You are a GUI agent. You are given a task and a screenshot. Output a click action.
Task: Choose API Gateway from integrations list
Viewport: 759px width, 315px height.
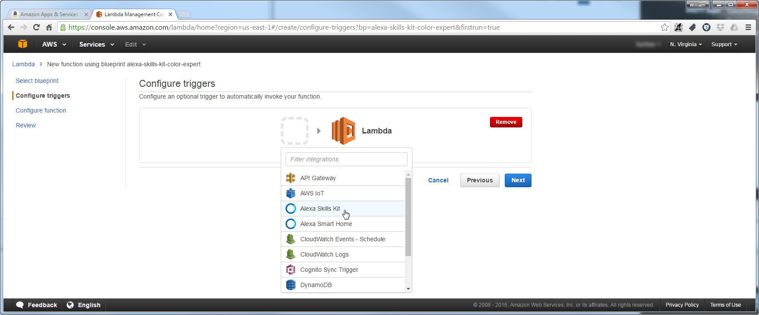coord(343,178)
